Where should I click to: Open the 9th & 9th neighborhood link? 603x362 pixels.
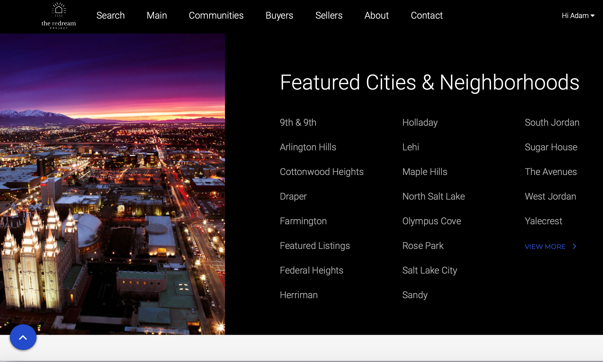pos(298,122)
